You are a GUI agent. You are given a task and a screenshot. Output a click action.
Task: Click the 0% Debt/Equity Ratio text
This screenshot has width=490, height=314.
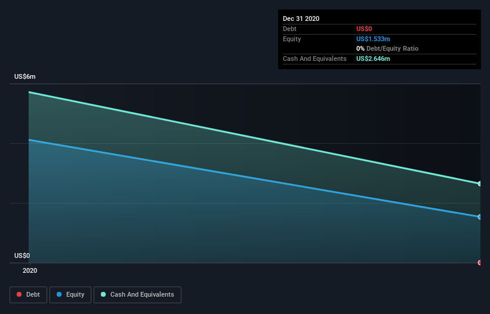pyautogui.click(x=387, y=48)
